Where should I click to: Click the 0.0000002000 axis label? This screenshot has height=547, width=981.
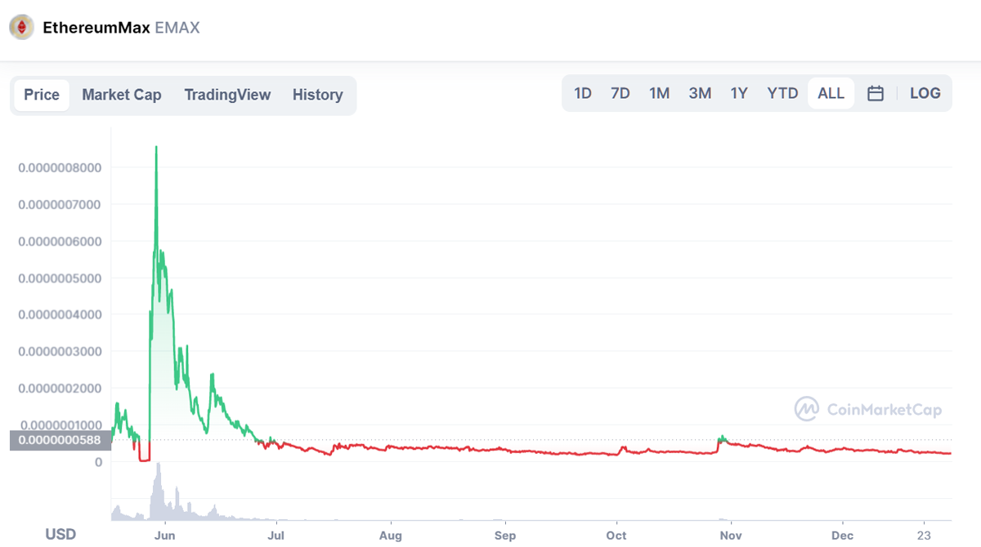point(60,388)
